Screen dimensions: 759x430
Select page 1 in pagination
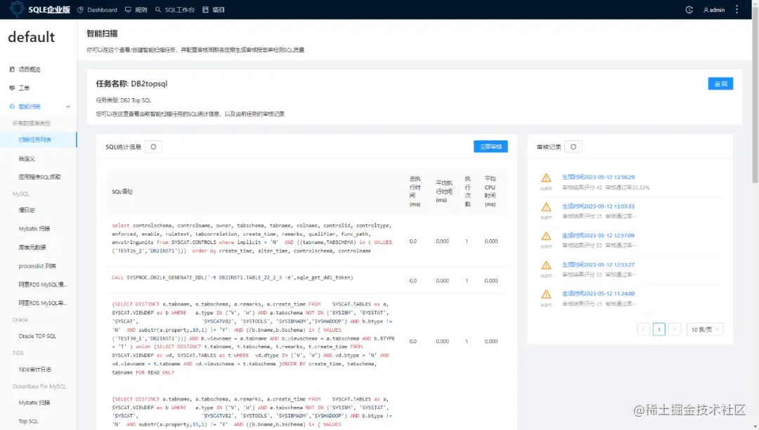(659, 330)
